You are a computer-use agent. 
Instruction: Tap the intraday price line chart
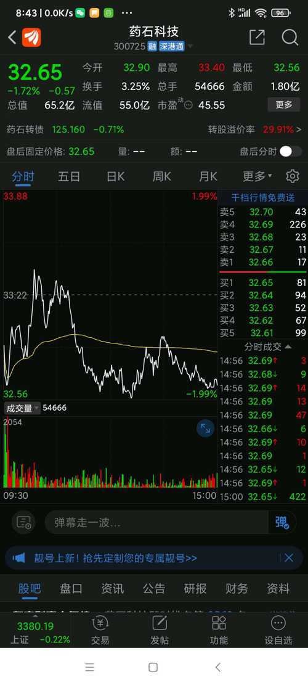click(110, 295)
